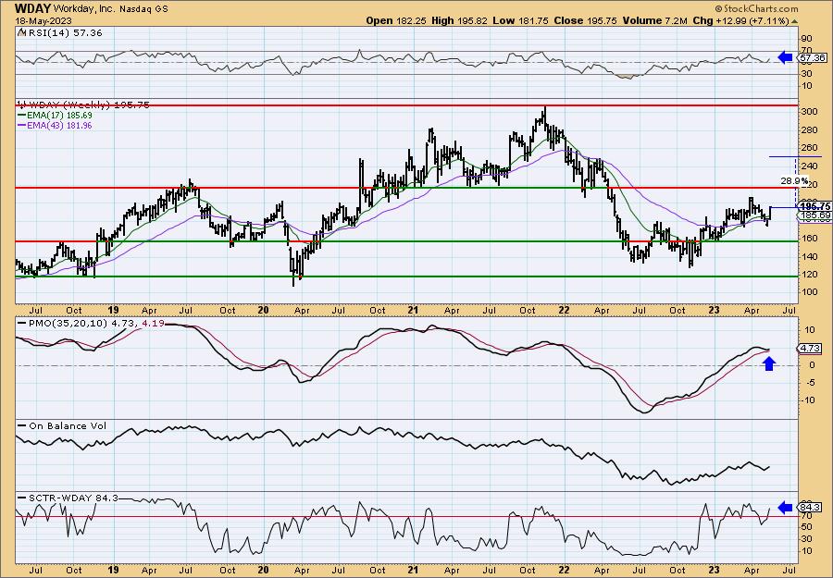Image resolution: width=833 pixels, height=578 pixels.
Task: Click the 195.75 price tag on price axis
Action: (815, 206)
